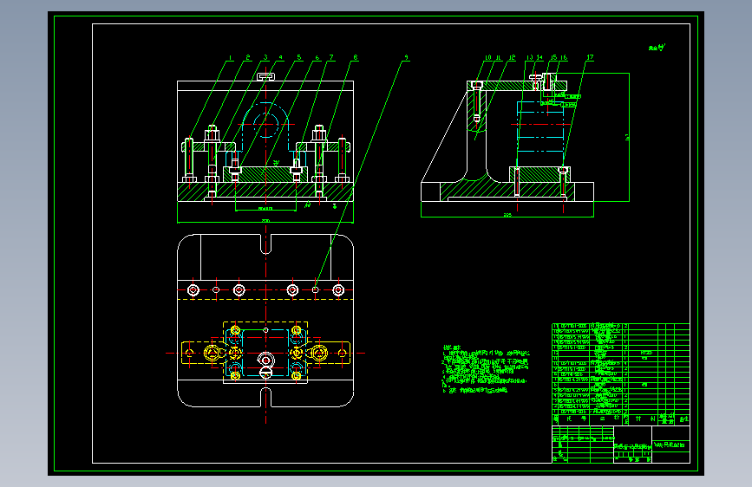Click part callout number 13
The image size is (752, 487).
coord(529,57)
